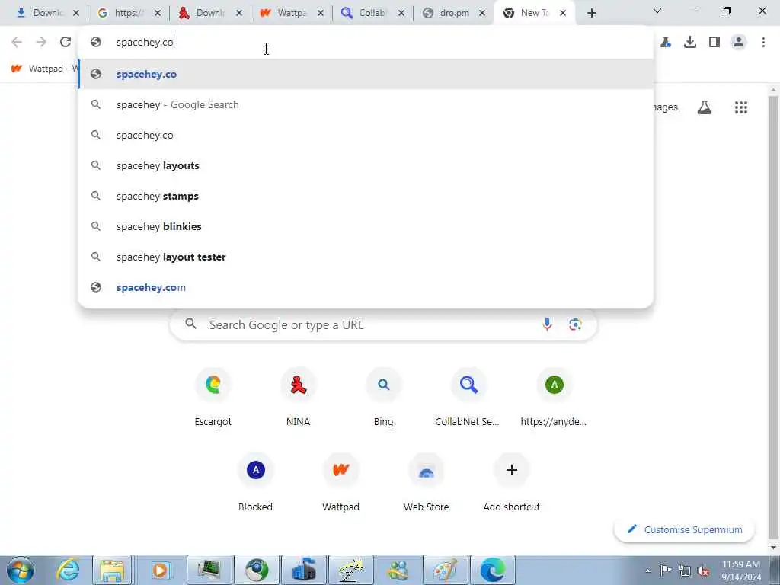Open the three-dot browser menu
The height and width of the screenshot is (585, 780).
[763, 43]
